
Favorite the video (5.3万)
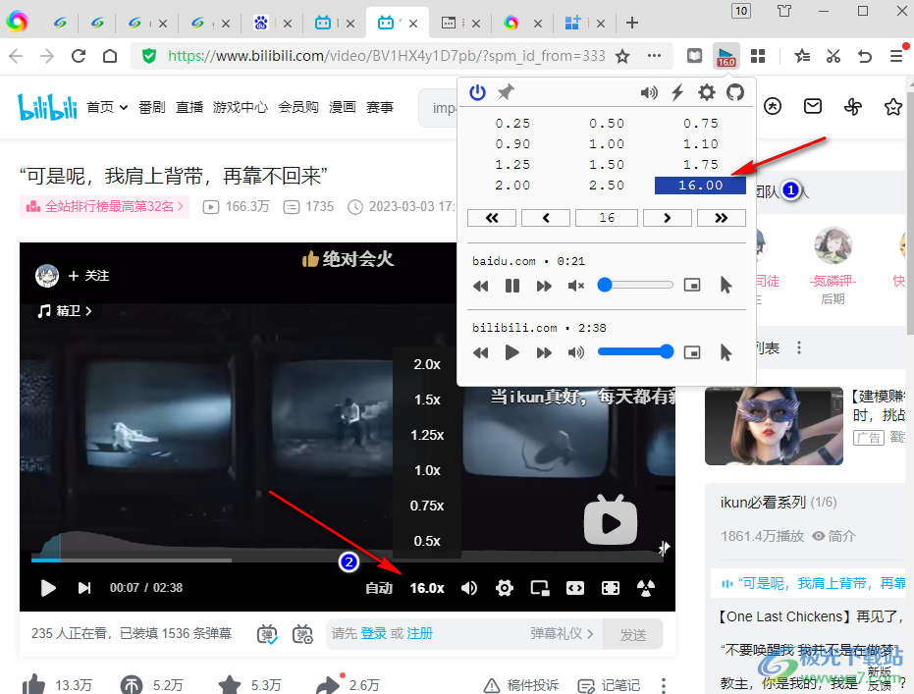[249, 685]
